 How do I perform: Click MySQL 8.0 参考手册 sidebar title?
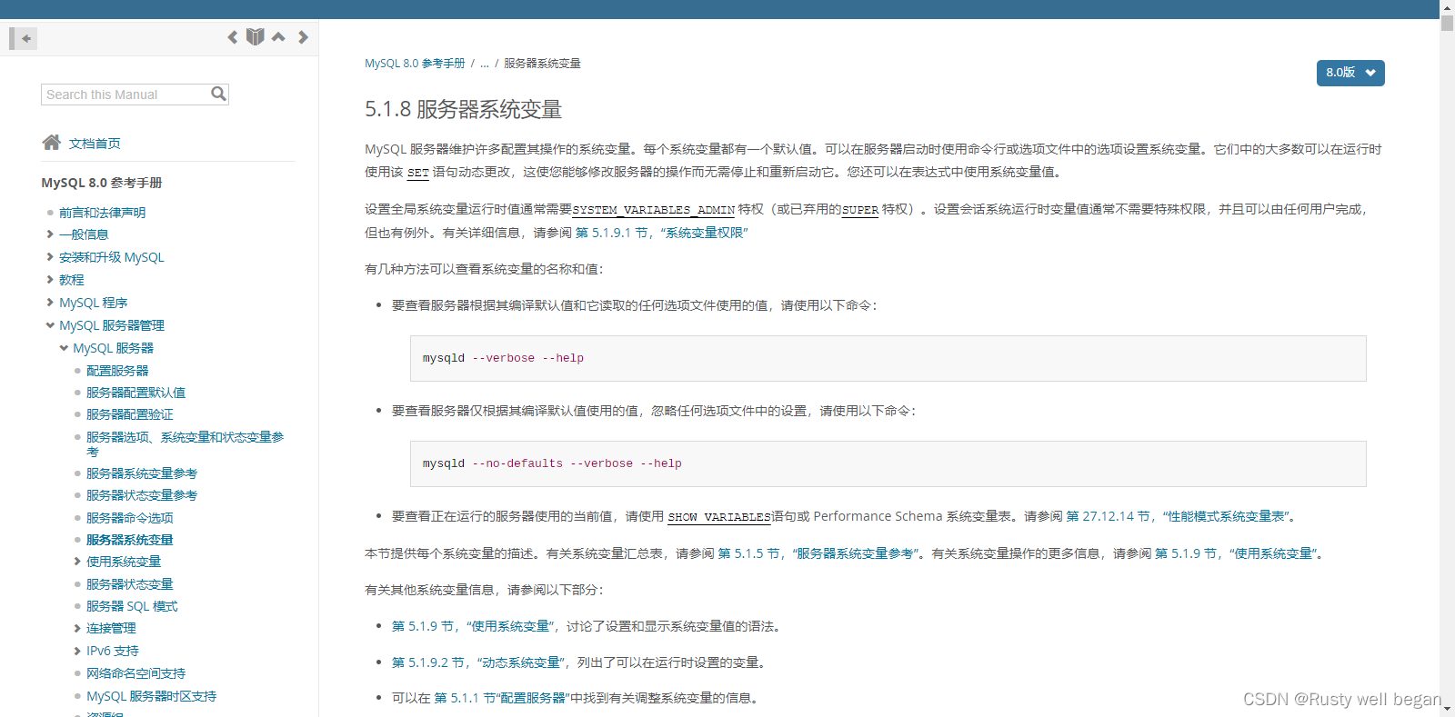click(102, 183)
